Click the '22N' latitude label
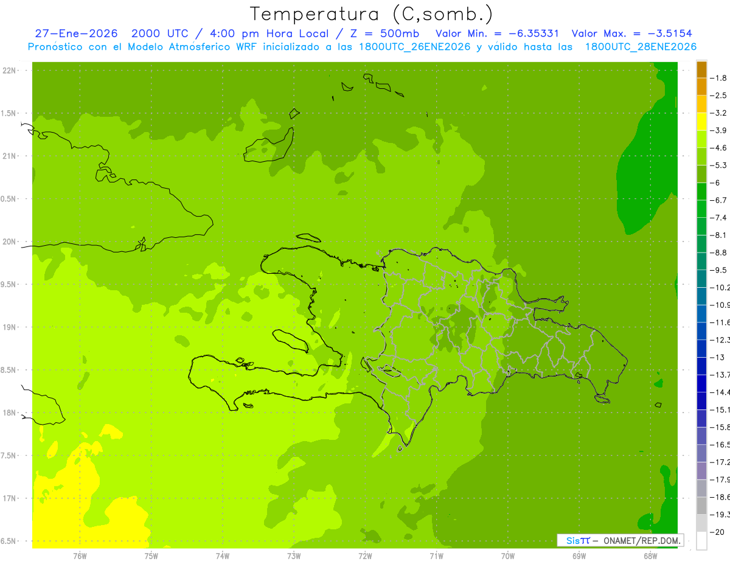This screenshot has height=564, width=730. tap(9, 71)
